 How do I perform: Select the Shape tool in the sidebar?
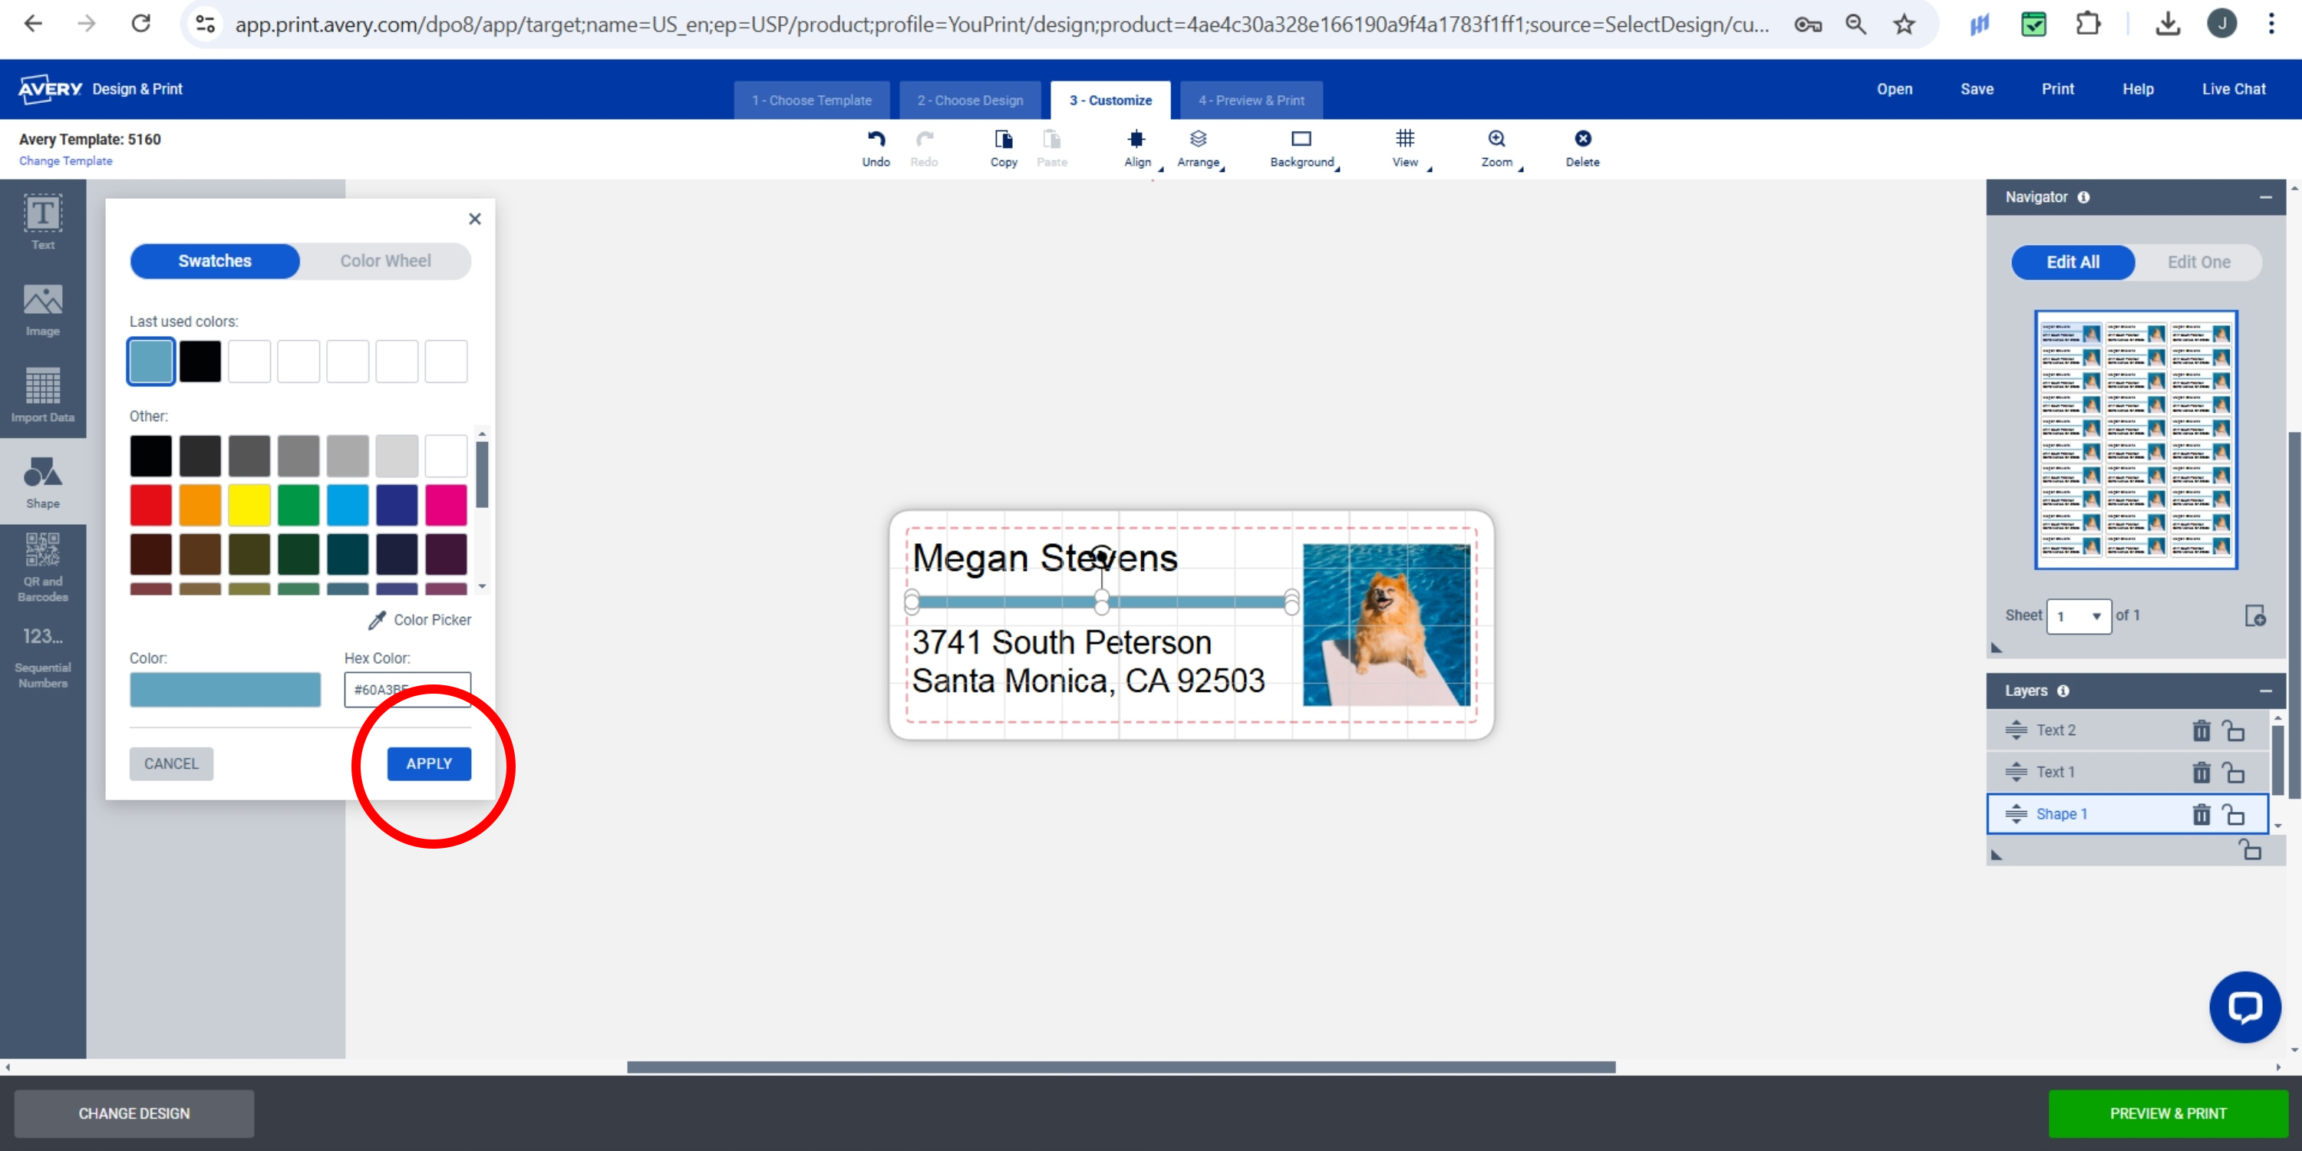pyautogui.click(x=42, y=481)
